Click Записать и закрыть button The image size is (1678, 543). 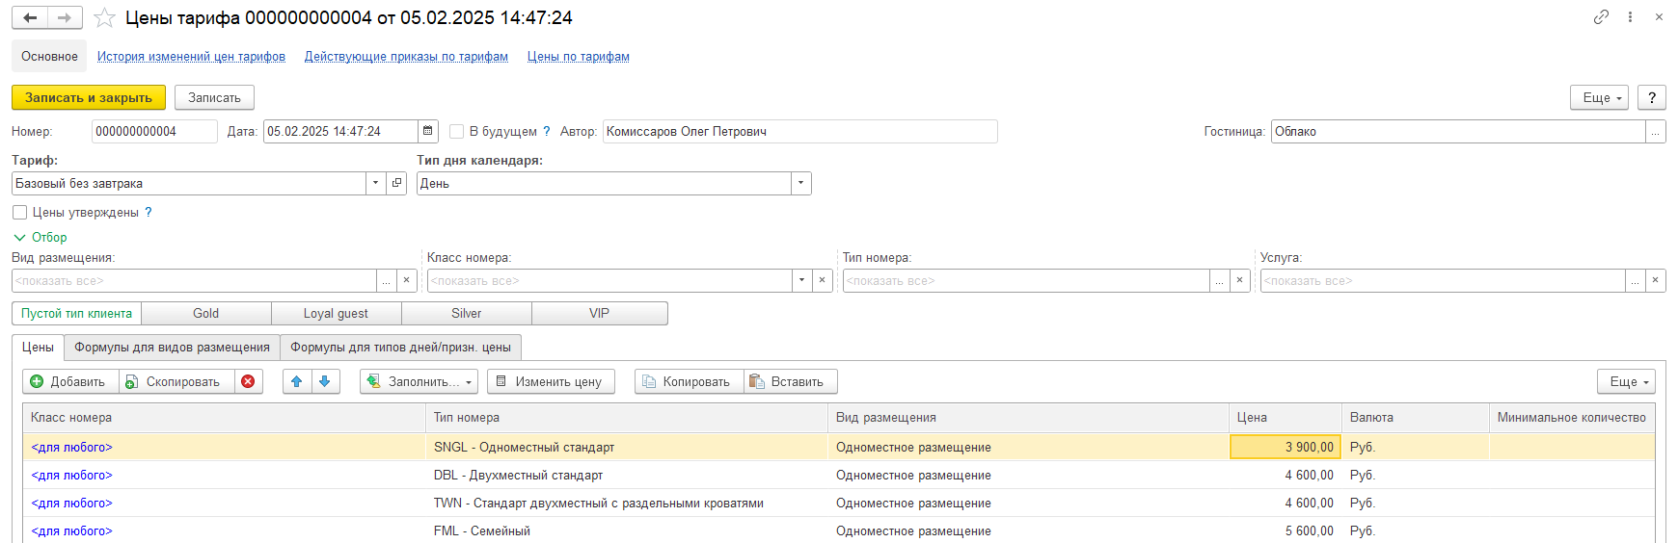(x=88, y=98)
